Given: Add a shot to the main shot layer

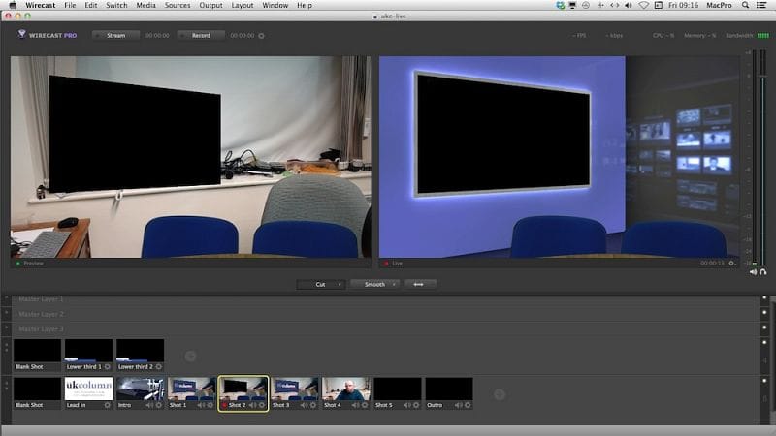Looking at the screenshot, I should (x=500, y=394).
